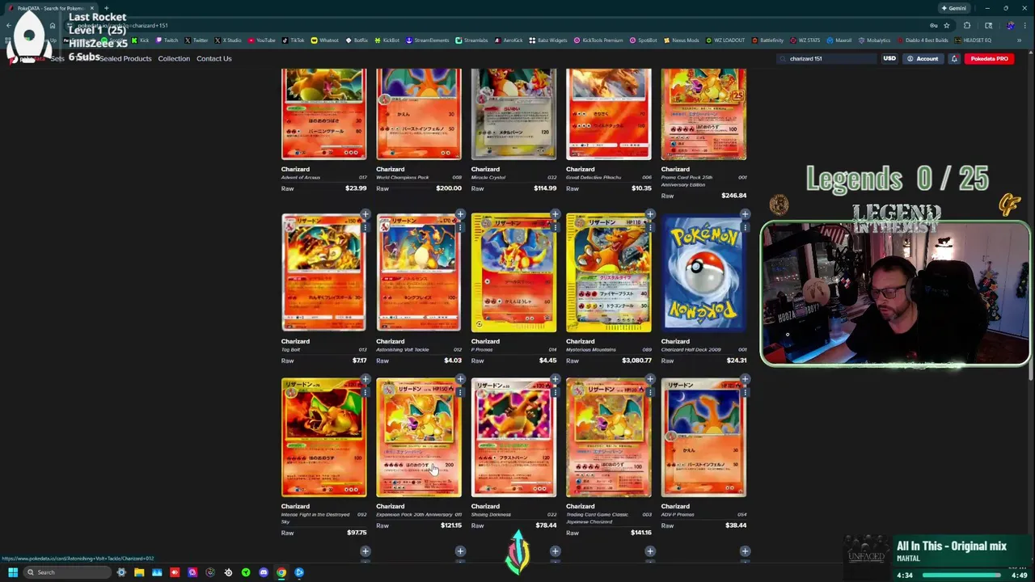This screenshot has height=582, width=1035.
Task: Open the ADV-P Promos Charizard card image
Action: [x=703, y=437]
